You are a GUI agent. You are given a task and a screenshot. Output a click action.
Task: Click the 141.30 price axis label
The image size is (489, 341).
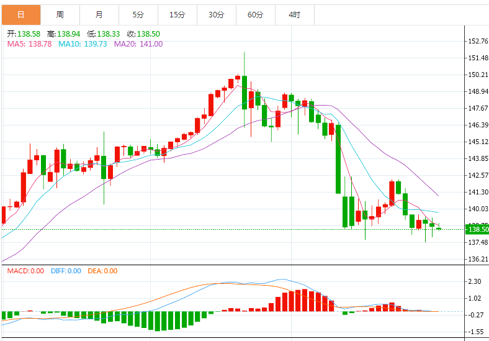(x=478, y=192)
